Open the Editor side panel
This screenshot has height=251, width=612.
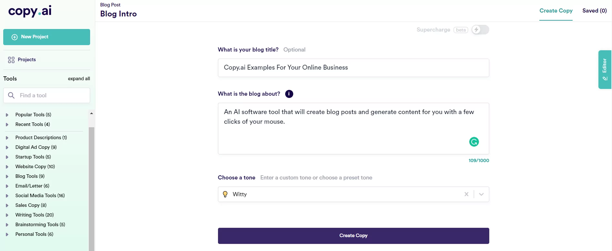(x=605, y=69)
